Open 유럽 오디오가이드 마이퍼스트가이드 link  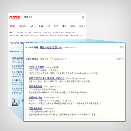tap(47, 78)
